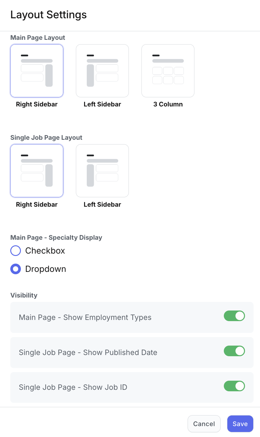Click Main Page Left Sidebar label
The height and width of the screenshot is (437, 260).
[102, 104]
